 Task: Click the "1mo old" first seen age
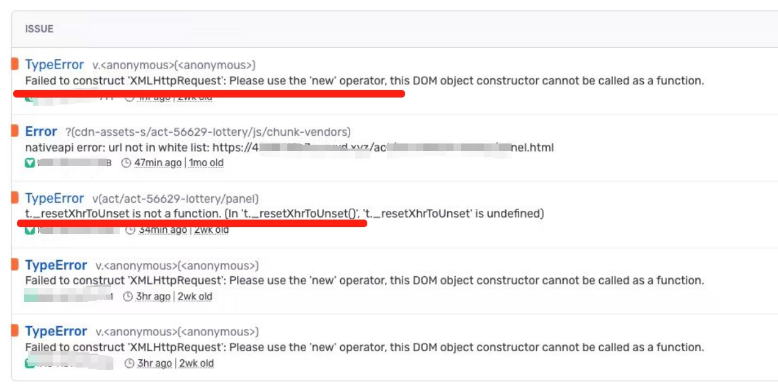(x=205, y=163)
